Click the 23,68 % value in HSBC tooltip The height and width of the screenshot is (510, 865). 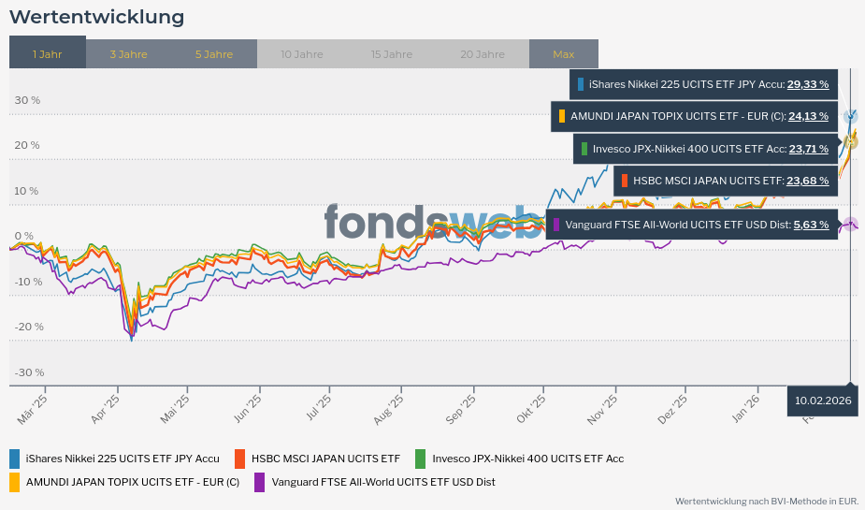click(x=808, y=181)
